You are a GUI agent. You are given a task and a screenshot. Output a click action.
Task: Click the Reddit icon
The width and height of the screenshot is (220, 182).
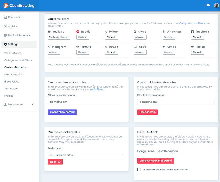[78, 32]
